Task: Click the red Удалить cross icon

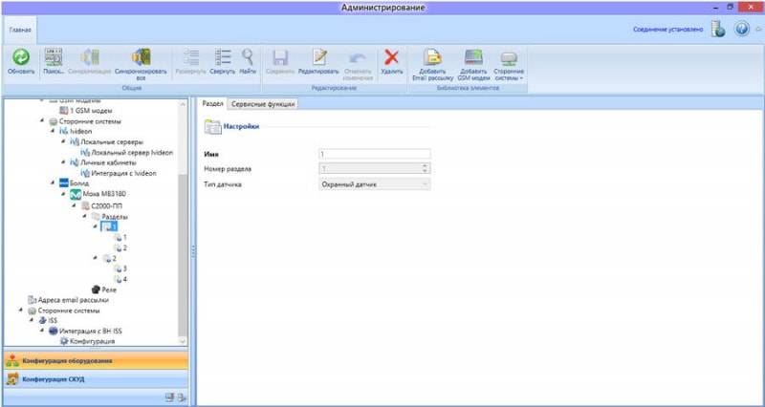Action: (x=391, y=57)
